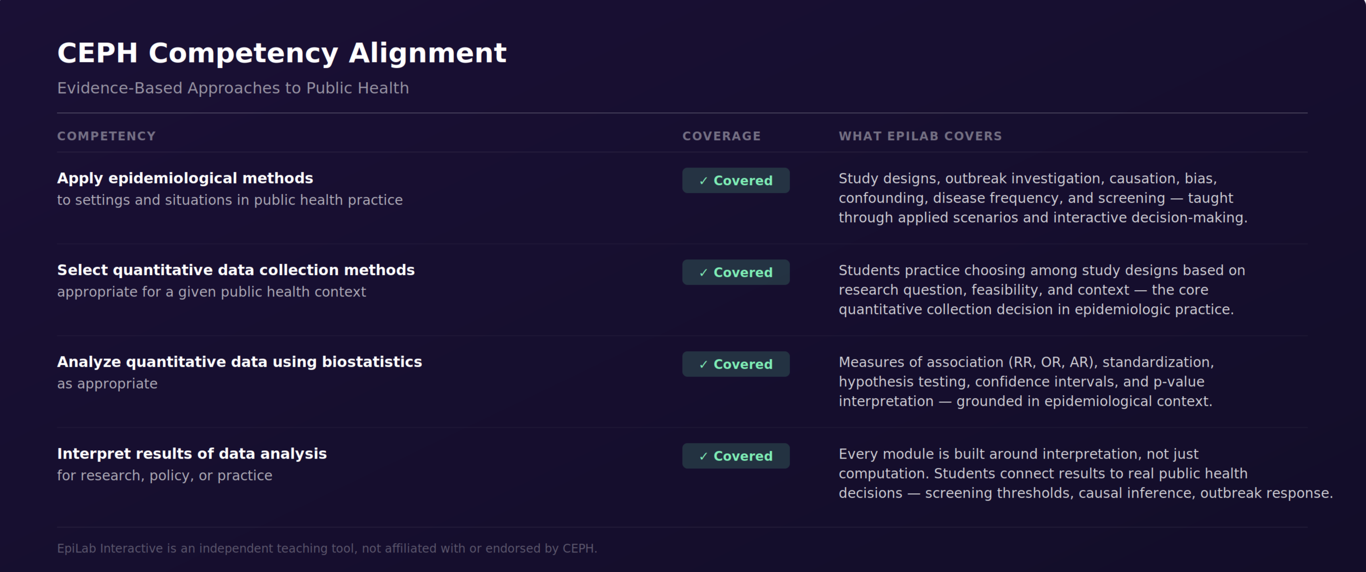Click description starting 'Students practice choosing among study designs'

pyautogui.click(x=1042, y=290)
